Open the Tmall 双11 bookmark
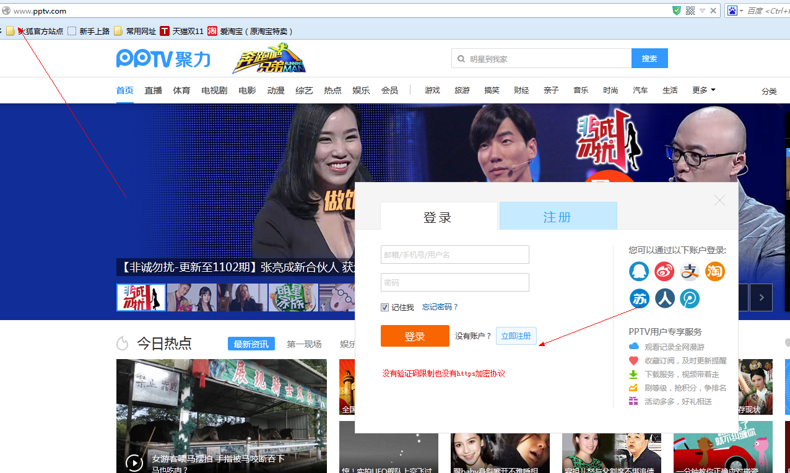Image resolution: width=790 pixels, height=473 pixels. [181, 31]
